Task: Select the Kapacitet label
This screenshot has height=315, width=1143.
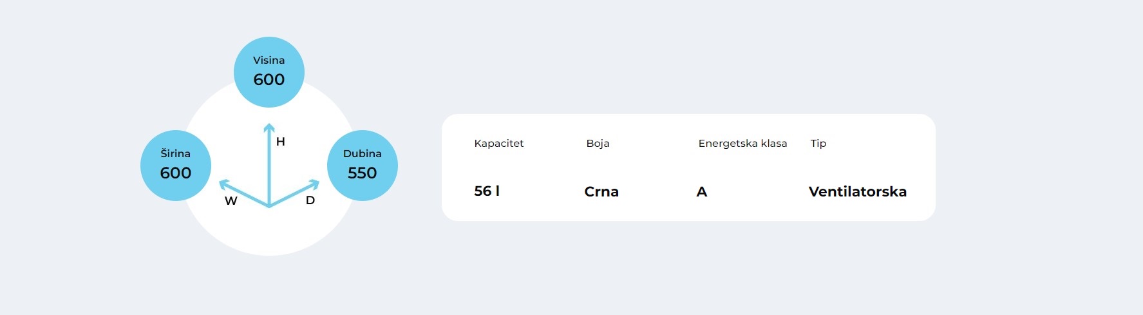Action: [499, 143]
